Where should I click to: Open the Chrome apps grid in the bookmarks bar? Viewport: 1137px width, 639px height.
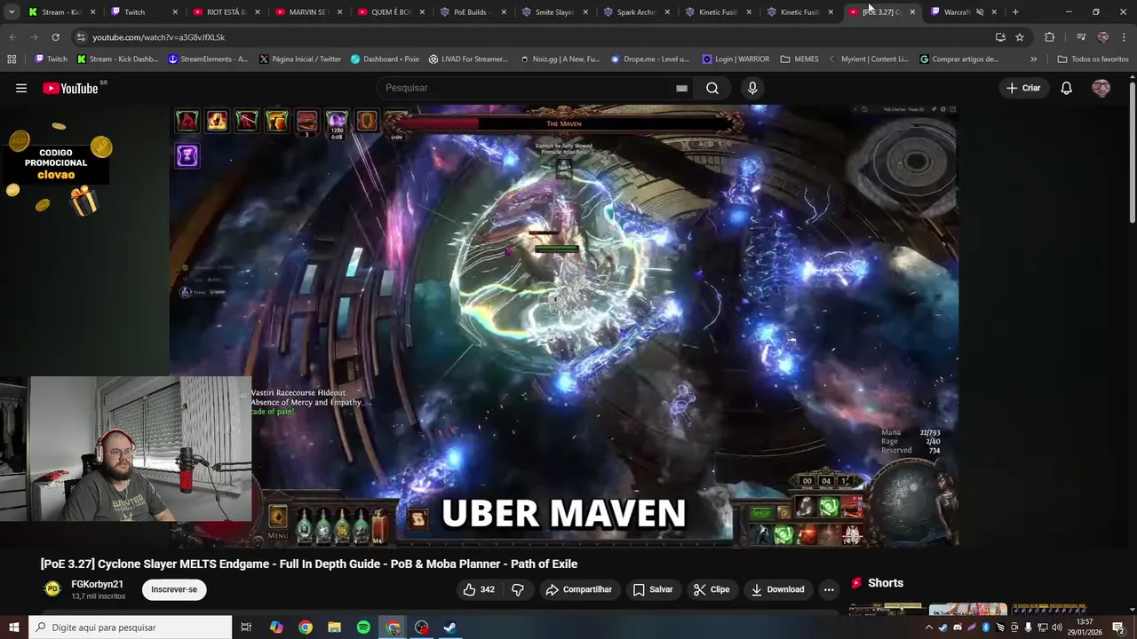click(x=12, y=59)
